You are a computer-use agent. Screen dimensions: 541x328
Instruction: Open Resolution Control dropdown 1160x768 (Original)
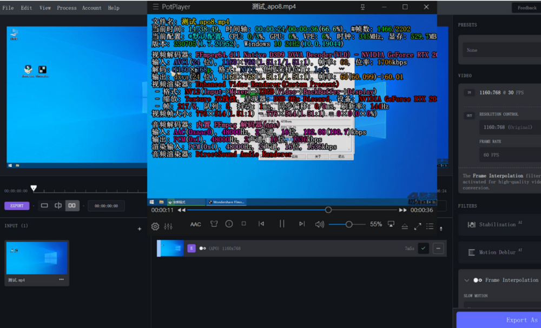click(510, 127)
